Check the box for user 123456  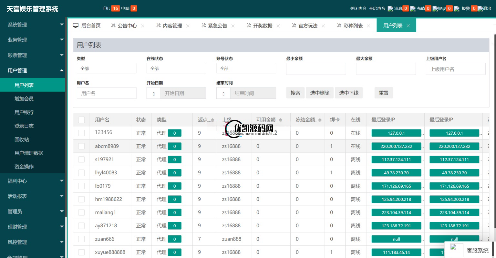pos(81,133)
